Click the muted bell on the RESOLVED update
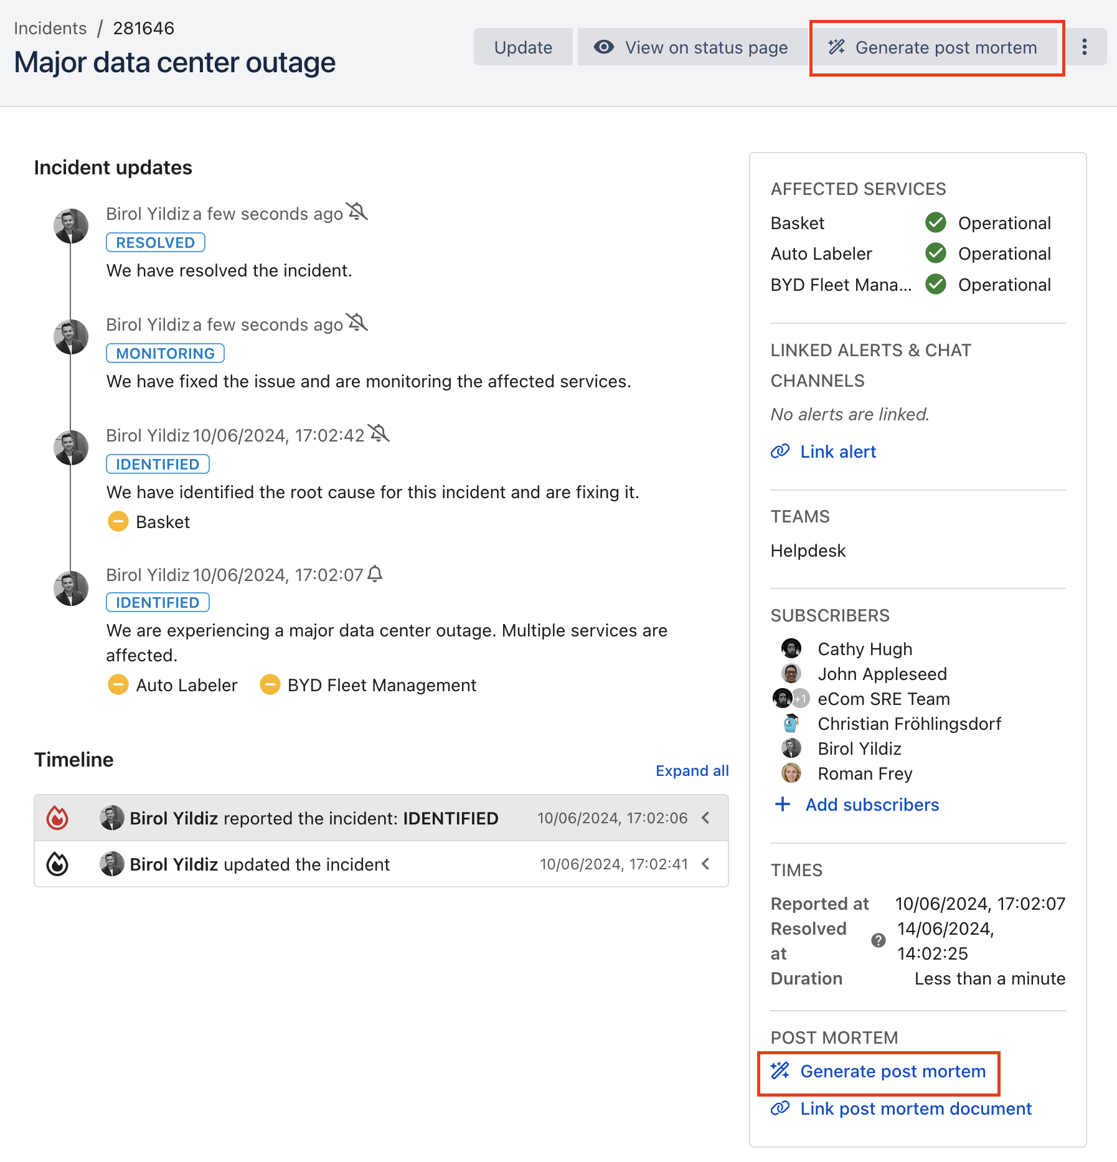This screenshot has height=1162, width=1117. tap(357, 212)
